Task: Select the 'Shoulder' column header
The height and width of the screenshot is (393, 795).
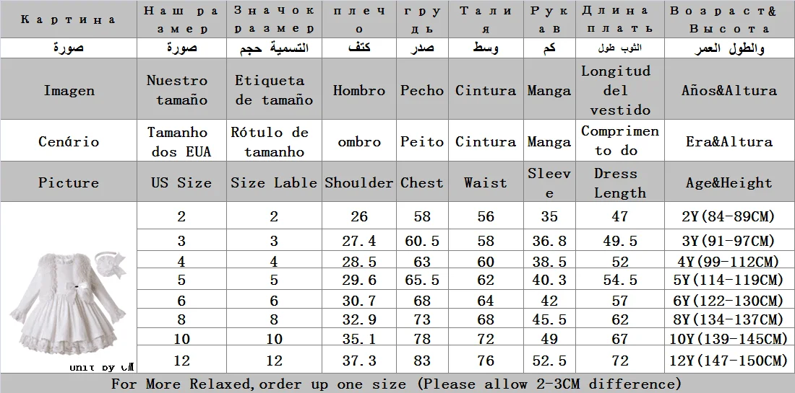Action: [x=359, y=182]
